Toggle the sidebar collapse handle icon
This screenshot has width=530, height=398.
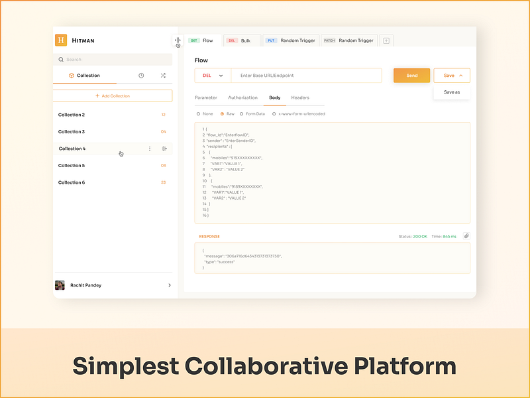coord(178,40)
